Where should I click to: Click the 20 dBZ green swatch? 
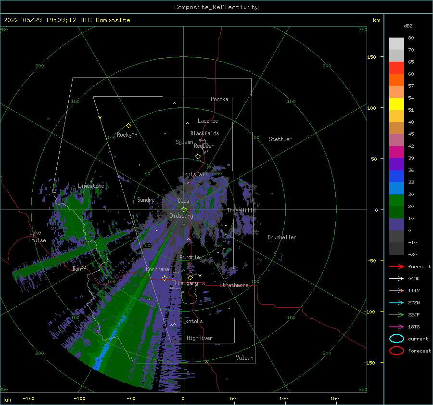[x=396, y=200]
